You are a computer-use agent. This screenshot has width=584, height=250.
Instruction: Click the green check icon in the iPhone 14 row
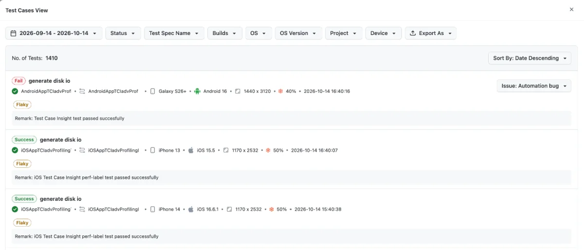coord(15,210)
